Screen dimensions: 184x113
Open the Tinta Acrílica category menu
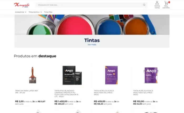tap(34, 12)
